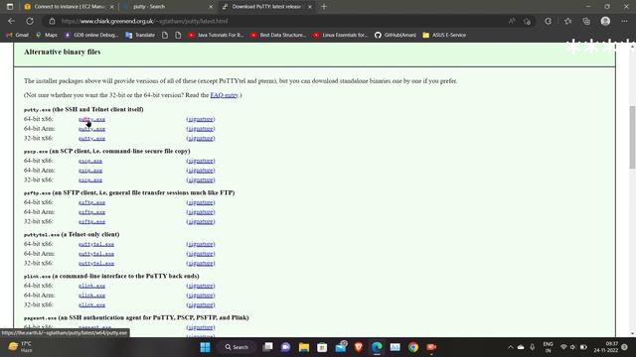Screen dimensions: 636x357
Task: Open Google Chrome from the taskbar
Action: [413, 347]
